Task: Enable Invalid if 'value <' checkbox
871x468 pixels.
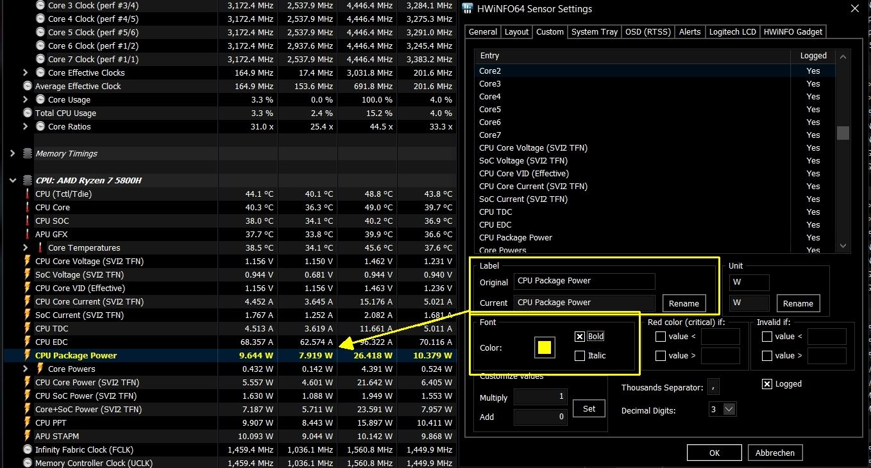Action: [766, 337]
